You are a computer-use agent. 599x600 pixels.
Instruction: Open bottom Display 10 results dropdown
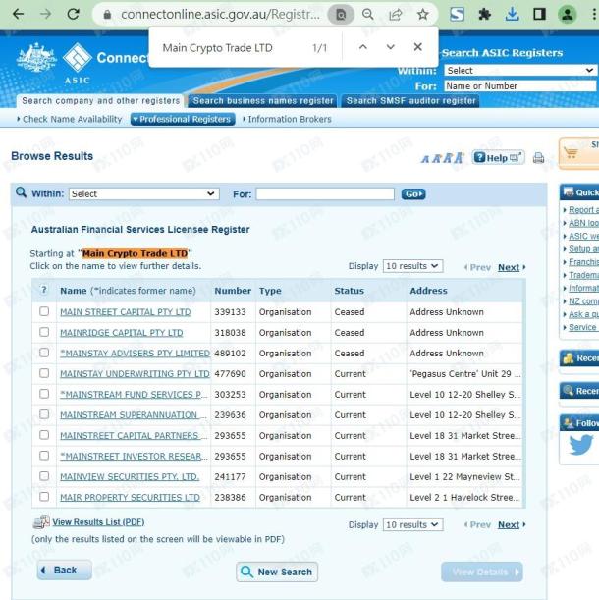pos(413,524)
